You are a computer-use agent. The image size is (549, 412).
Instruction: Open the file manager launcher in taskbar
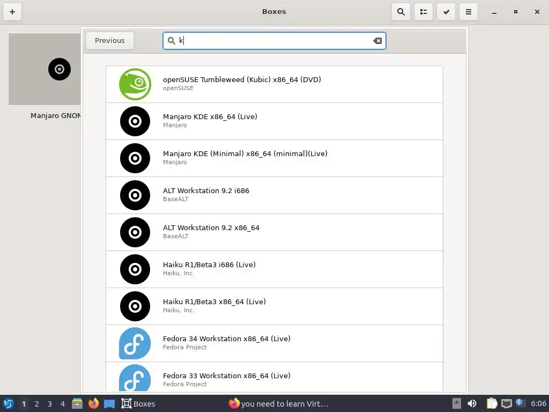[77, 403]
